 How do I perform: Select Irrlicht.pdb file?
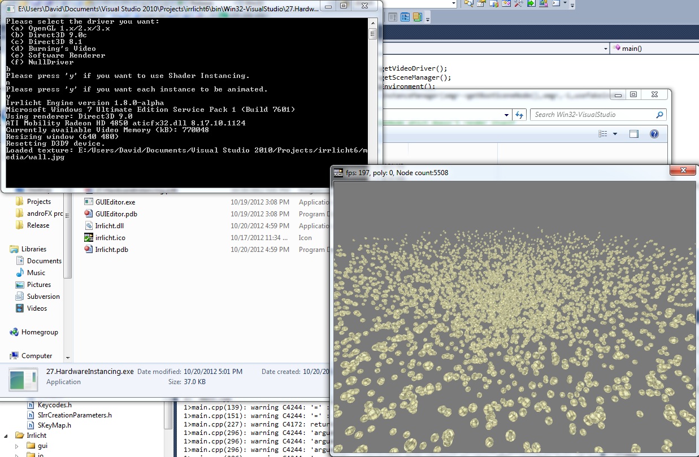(111, 249)
